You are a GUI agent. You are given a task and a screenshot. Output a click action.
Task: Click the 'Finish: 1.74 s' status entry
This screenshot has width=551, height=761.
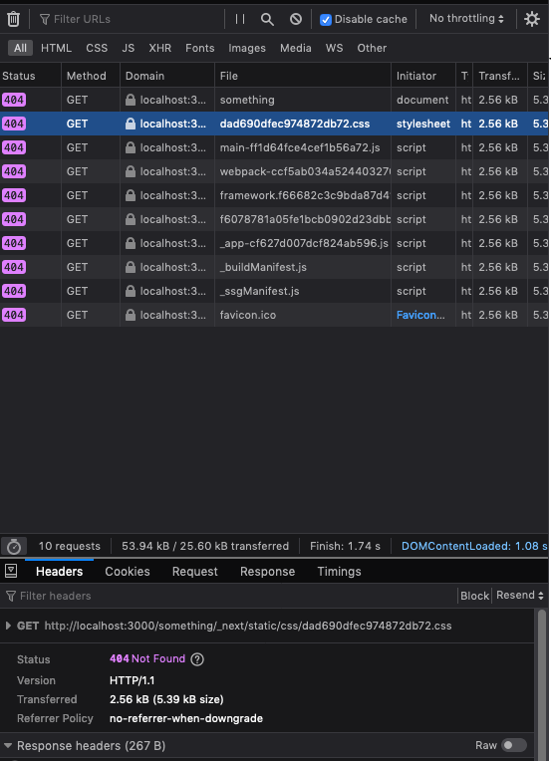pyautogui.click(x=345, y=546)
